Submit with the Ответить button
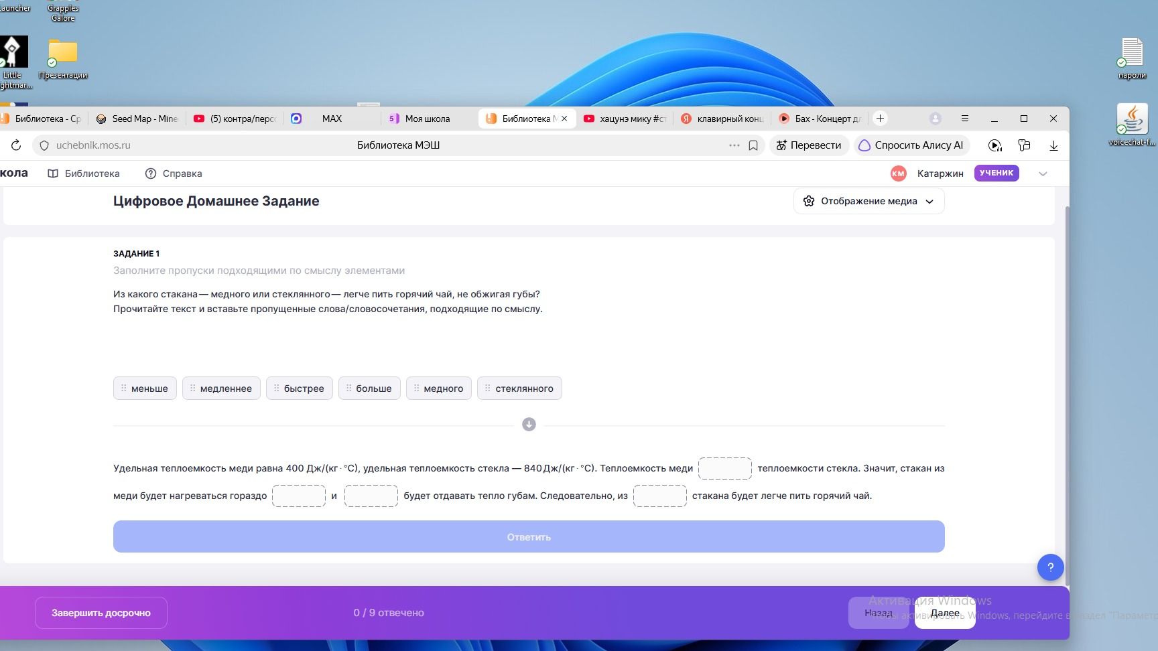 [529, 536]
